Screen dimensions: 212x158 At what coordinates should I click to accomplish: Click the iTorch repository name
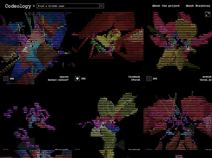click(x=135, y=80)
